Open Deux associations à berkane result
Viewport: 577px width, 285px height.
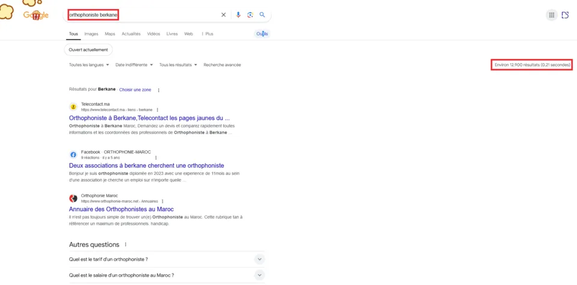pos(147,166)
